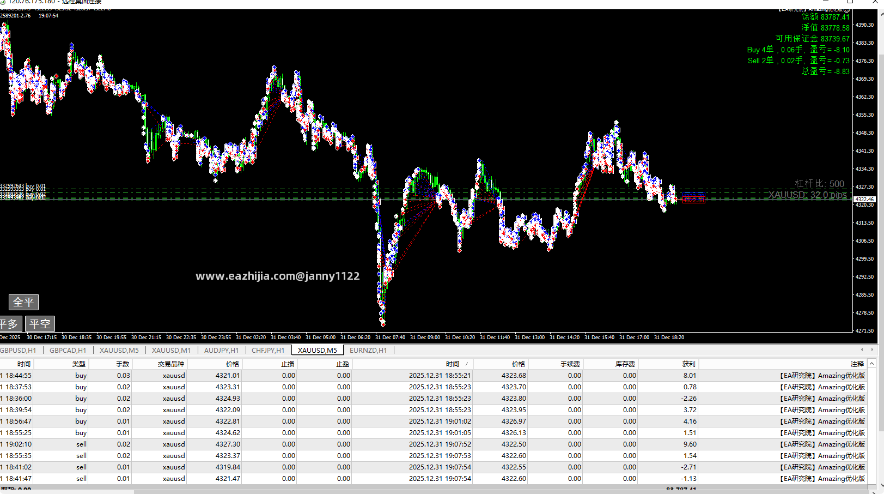The width and height of the screenshot is (884, 494).
Task: Click the 可用保证金 83739.67 label
Action: 812,39
